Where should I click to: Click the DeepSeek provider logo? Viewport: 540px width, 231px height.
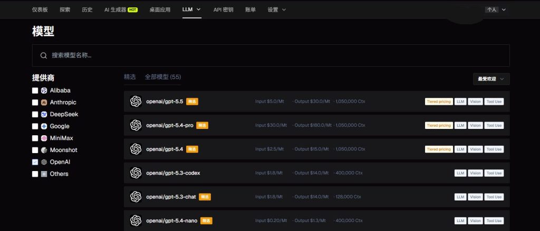coord(44,114)
